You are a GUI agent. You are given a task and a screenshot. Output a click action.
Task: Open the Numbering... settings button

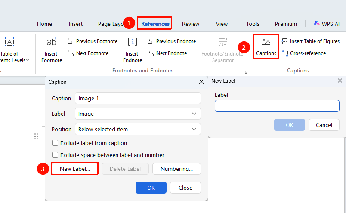point(176,169)
